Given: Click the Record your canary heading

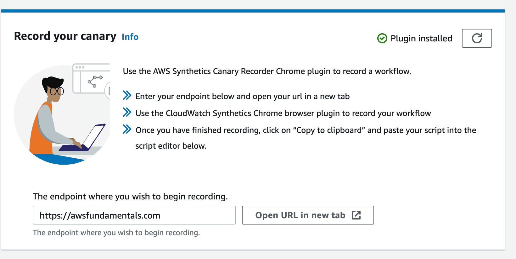Looking at the screenshot, I should (x=65, y=36).
